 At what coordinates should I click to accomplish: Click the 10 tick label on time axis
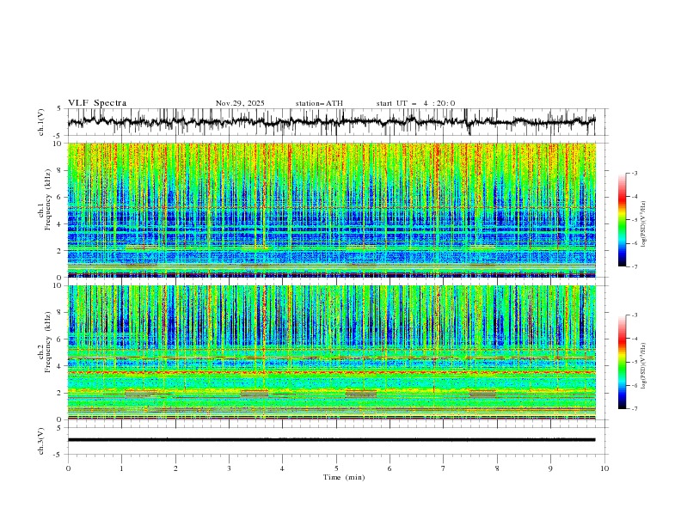tap(604, 468)
